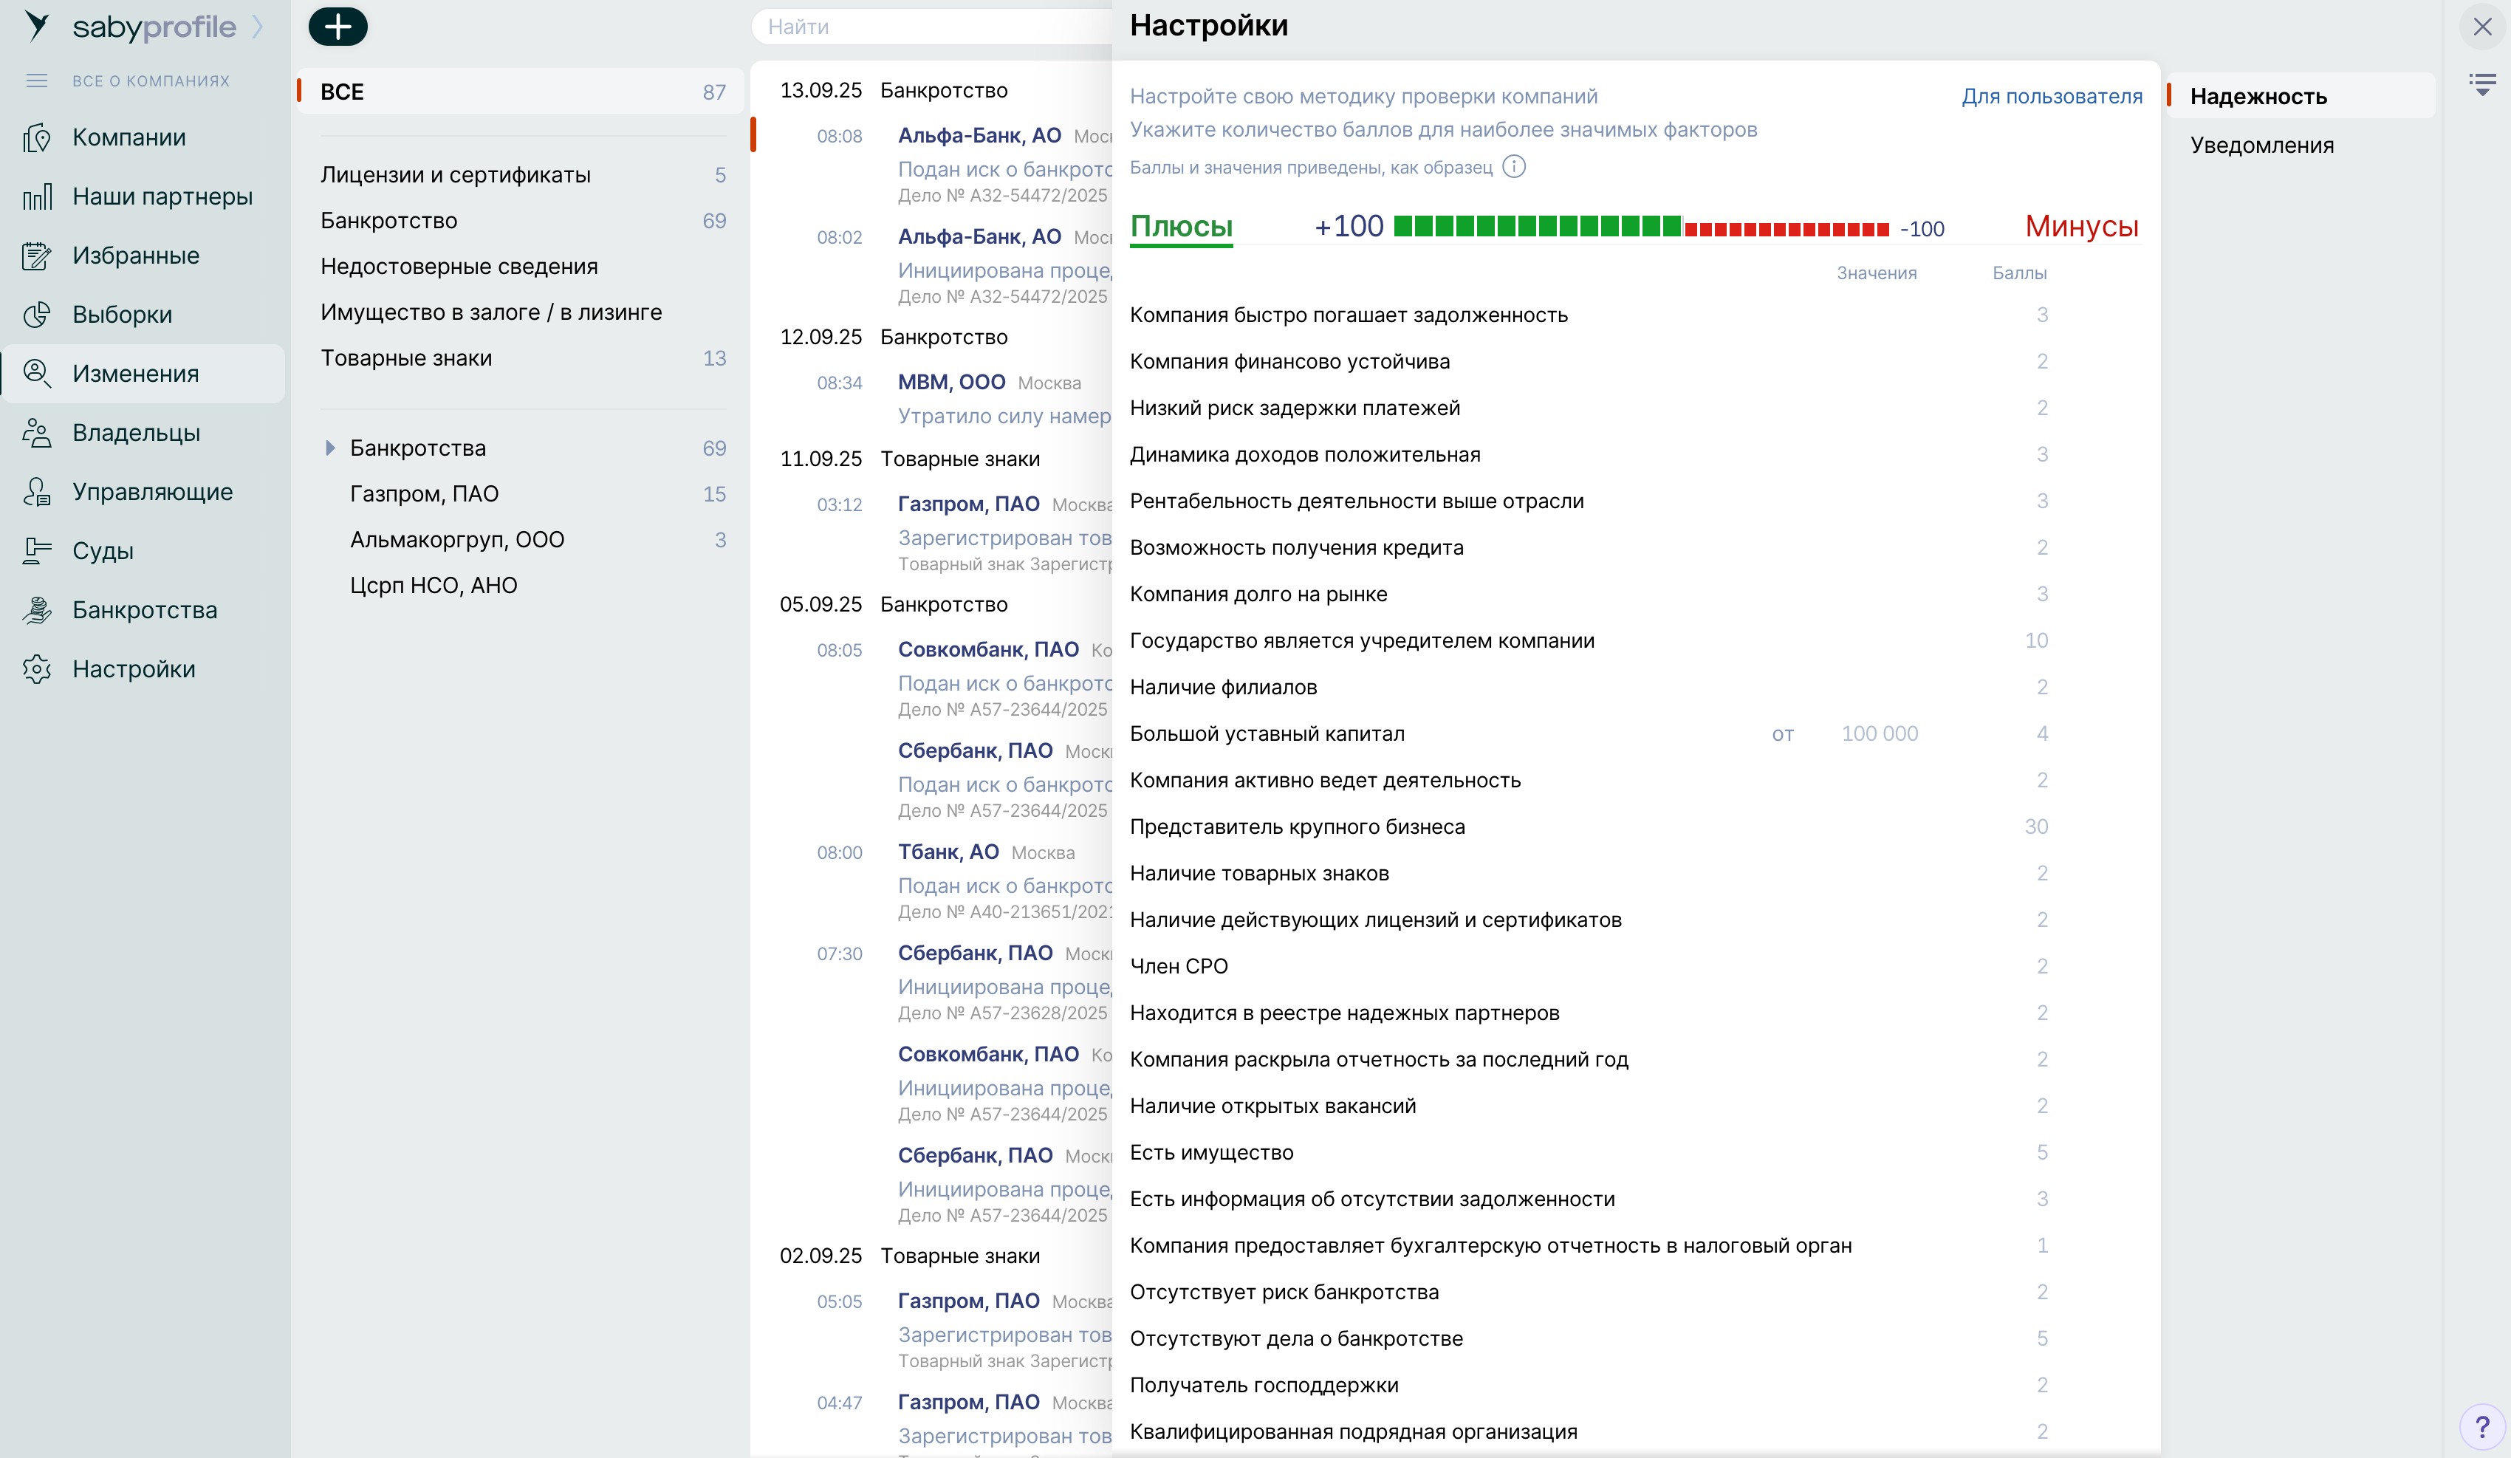This screenshot has width=2511, height=1458.
Task: Click the plus-minus score scale bar
Action: (x=1640, y=227)
